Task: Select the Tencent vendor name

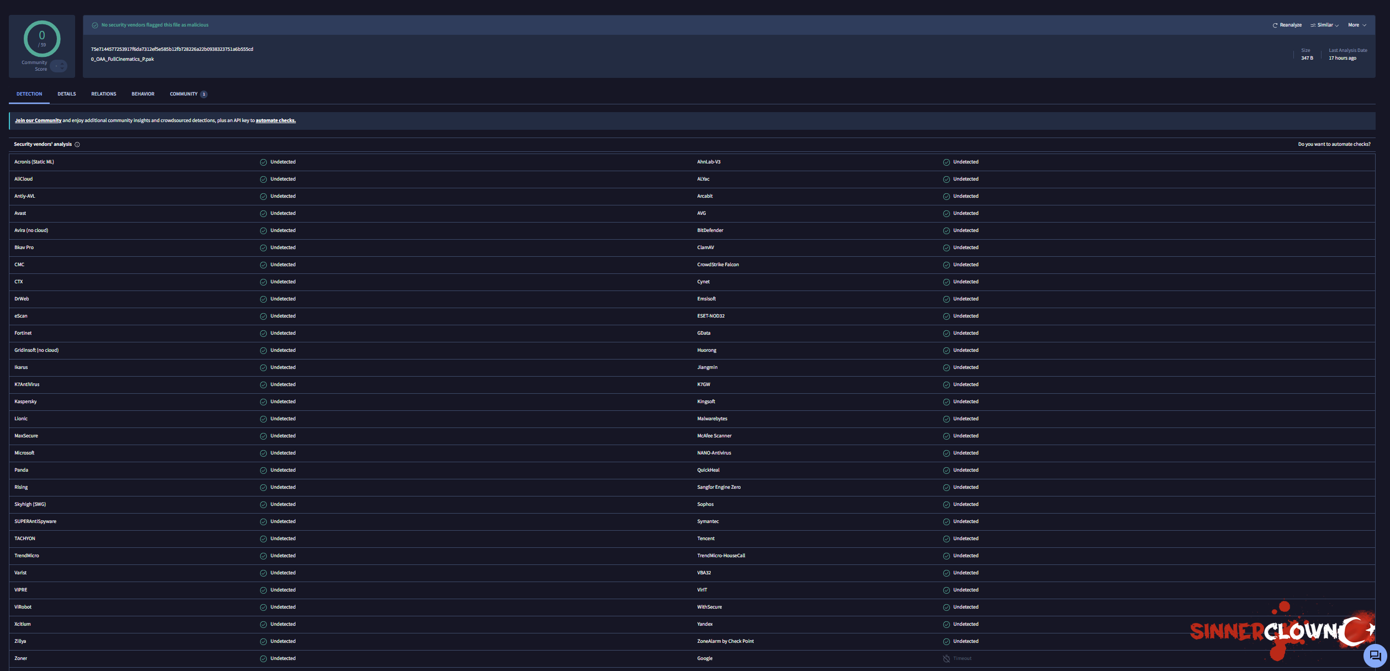Action: pyautogui.click(x=706, y=538)
